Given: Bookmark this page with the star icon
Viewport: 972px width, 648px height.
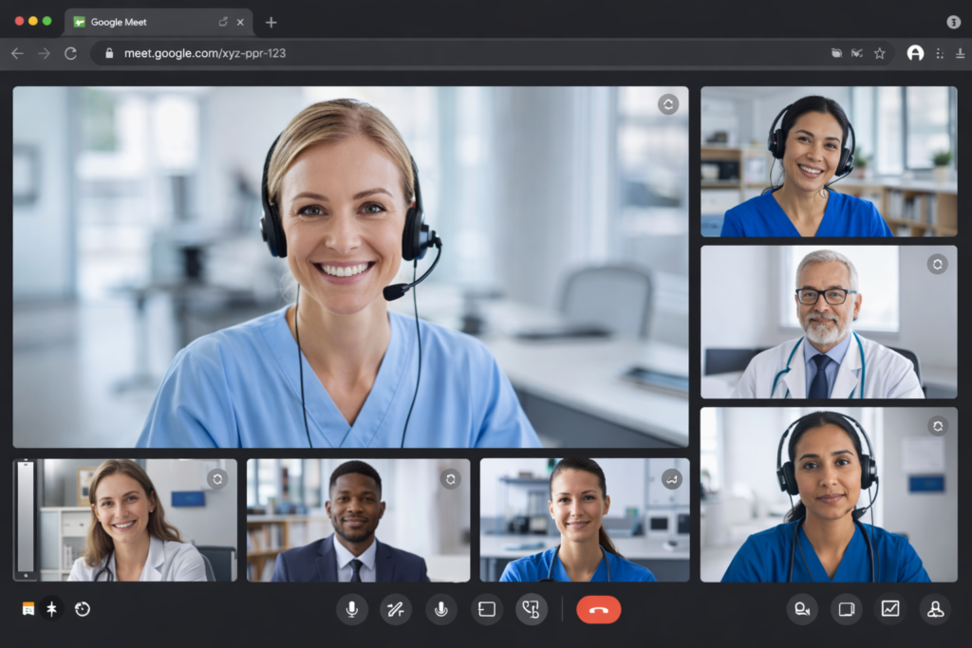Looking at the screenshot, I should tap(880, 53).
